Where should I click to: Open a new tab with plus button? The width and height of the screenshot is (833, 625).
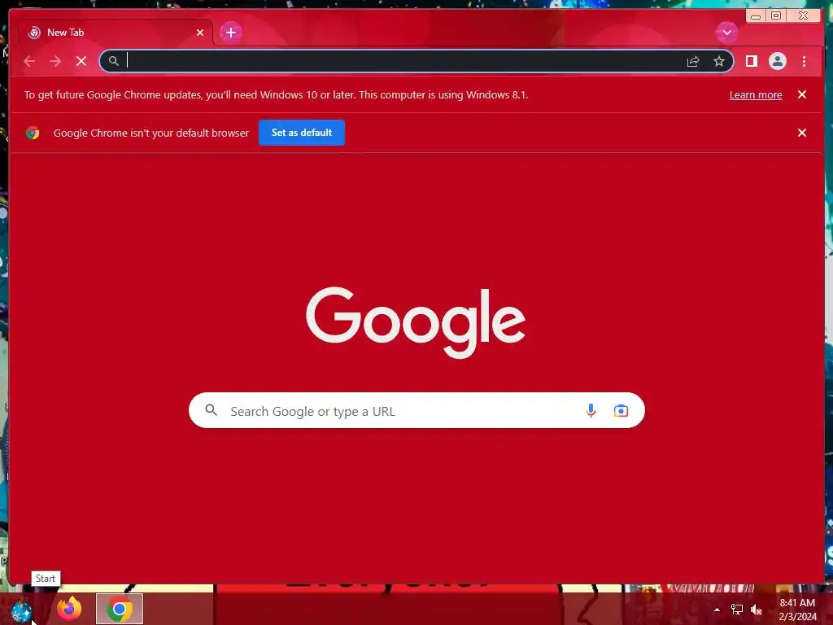(x=230, y=33)
